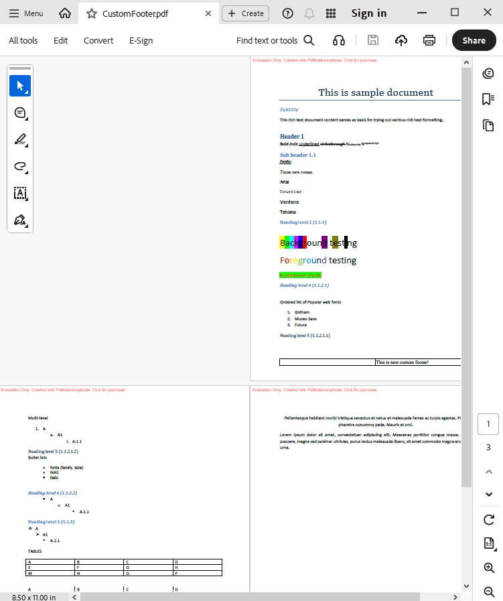Image resolution: width=503 pixels, height=601 pixels.
Task: Close the CustomFooter.pdf tab
Action: pos(208,13)
